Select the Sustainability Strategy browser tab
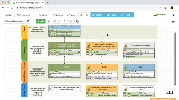Viewport: 179px width, 100px height. coord(28,3)
